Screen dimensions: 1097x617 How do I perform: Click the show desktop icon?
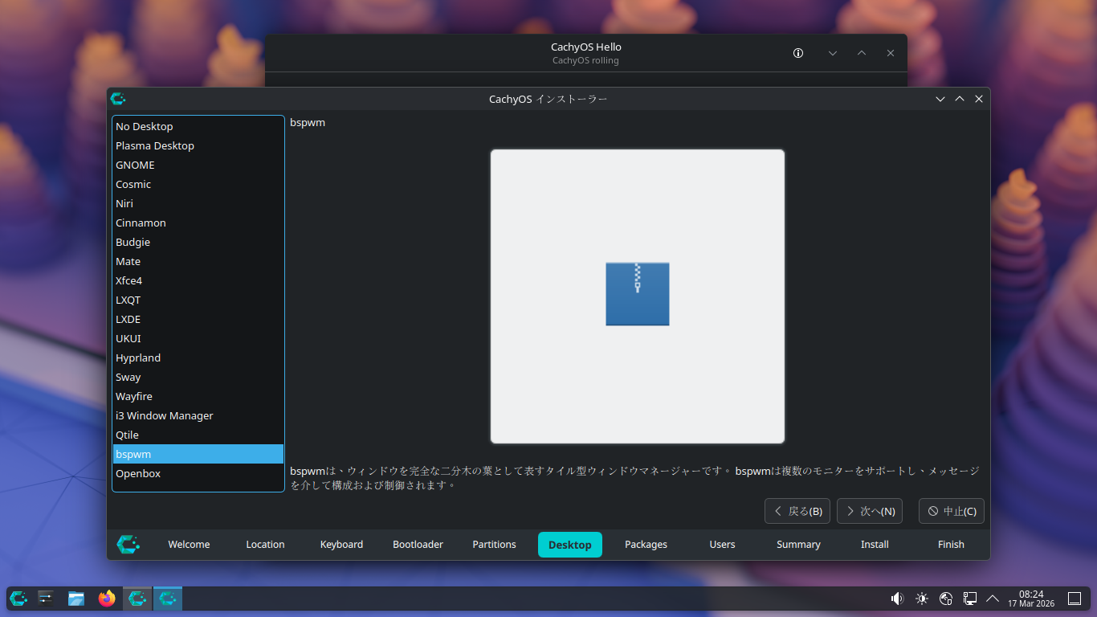(1075, 599)
